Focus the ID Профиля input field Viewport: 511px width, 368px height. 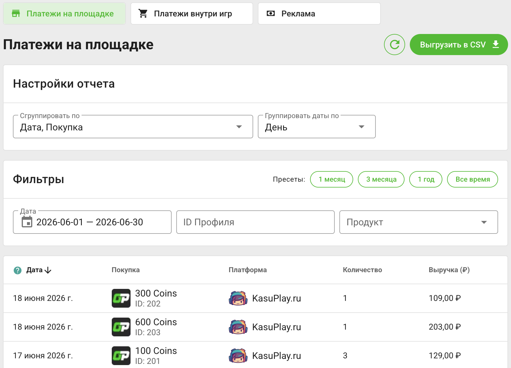256,222
